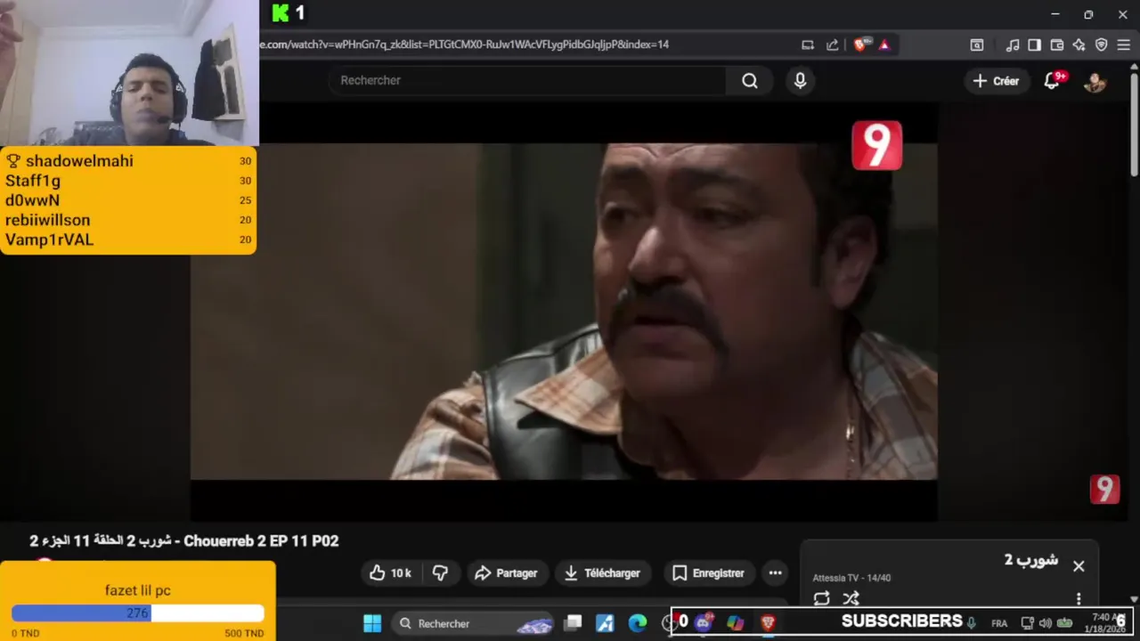Open Task View on the taskbar
Screen dimensions: 1140x641
[x=574, y=623]
